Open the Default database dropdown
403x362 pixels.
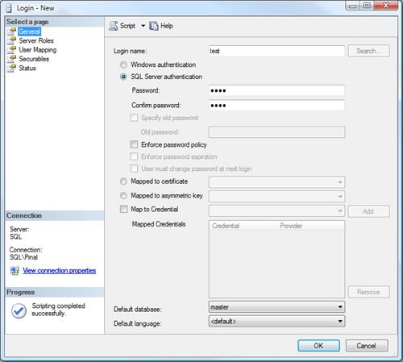pos(276,307)
